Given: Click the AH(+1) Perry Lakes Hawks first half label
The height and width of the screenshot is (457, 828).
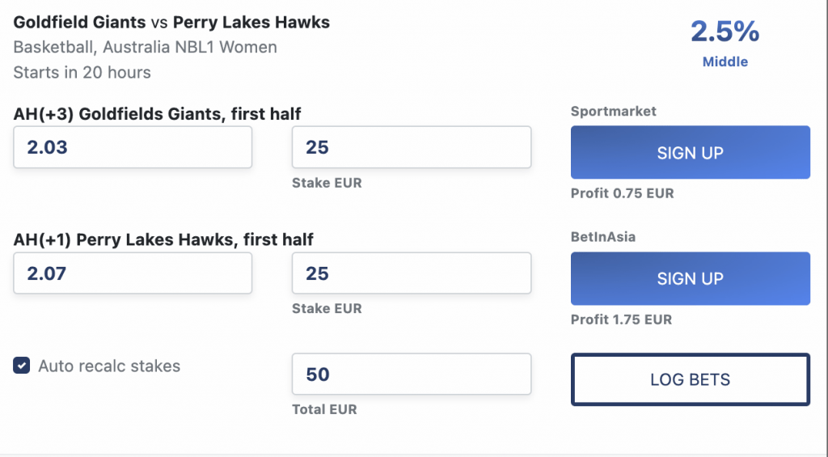Looking at the screenshot, I should (x=163, y=239).
